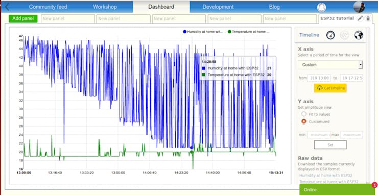Open the Blog tab
Image resolution: width=378 pixels, height=195 pixels.
point(274,7)
